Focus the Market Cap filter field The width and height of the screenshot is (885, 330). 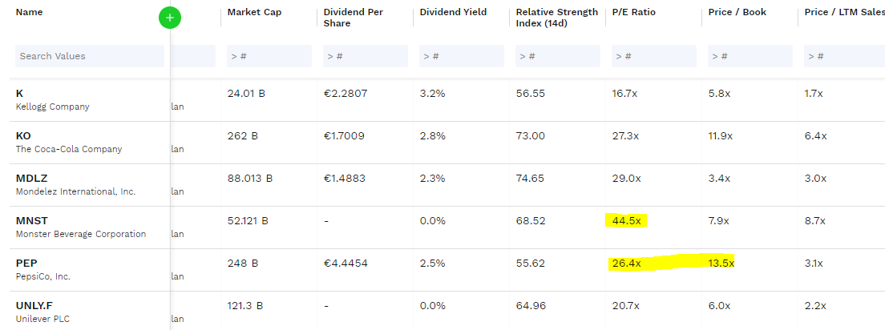coord(267,56)
